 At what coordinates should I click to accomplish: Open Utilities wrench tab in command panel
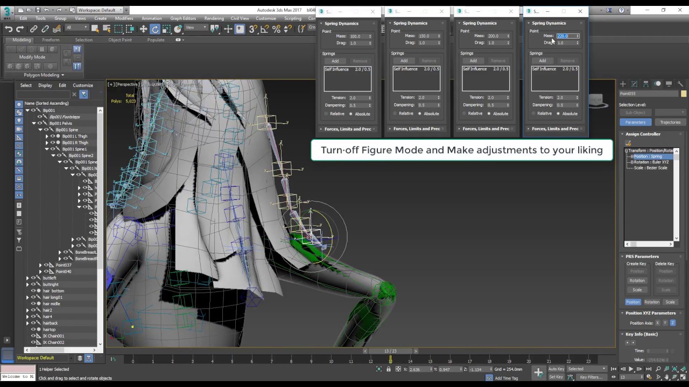coord(680,84)
